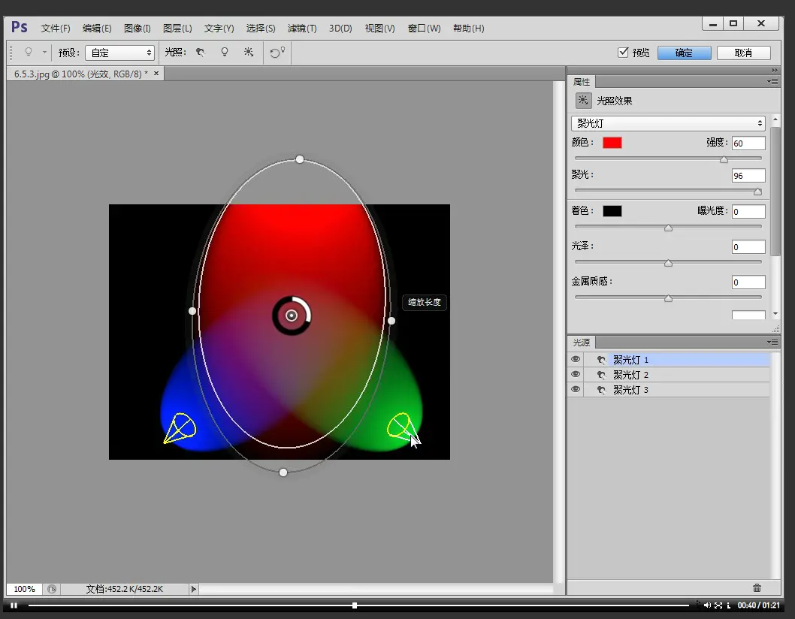This screenshot has width=795, height=619.
Task: Click the green spotlight cone icon on canvas
Action: (399, 425)
